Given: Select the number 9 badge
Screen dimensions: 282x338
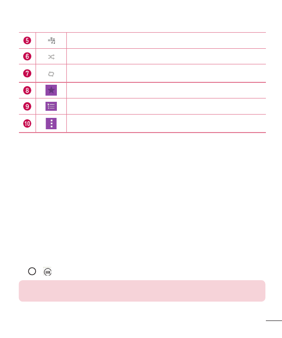Looking at the screenshot, I should 27,107.
